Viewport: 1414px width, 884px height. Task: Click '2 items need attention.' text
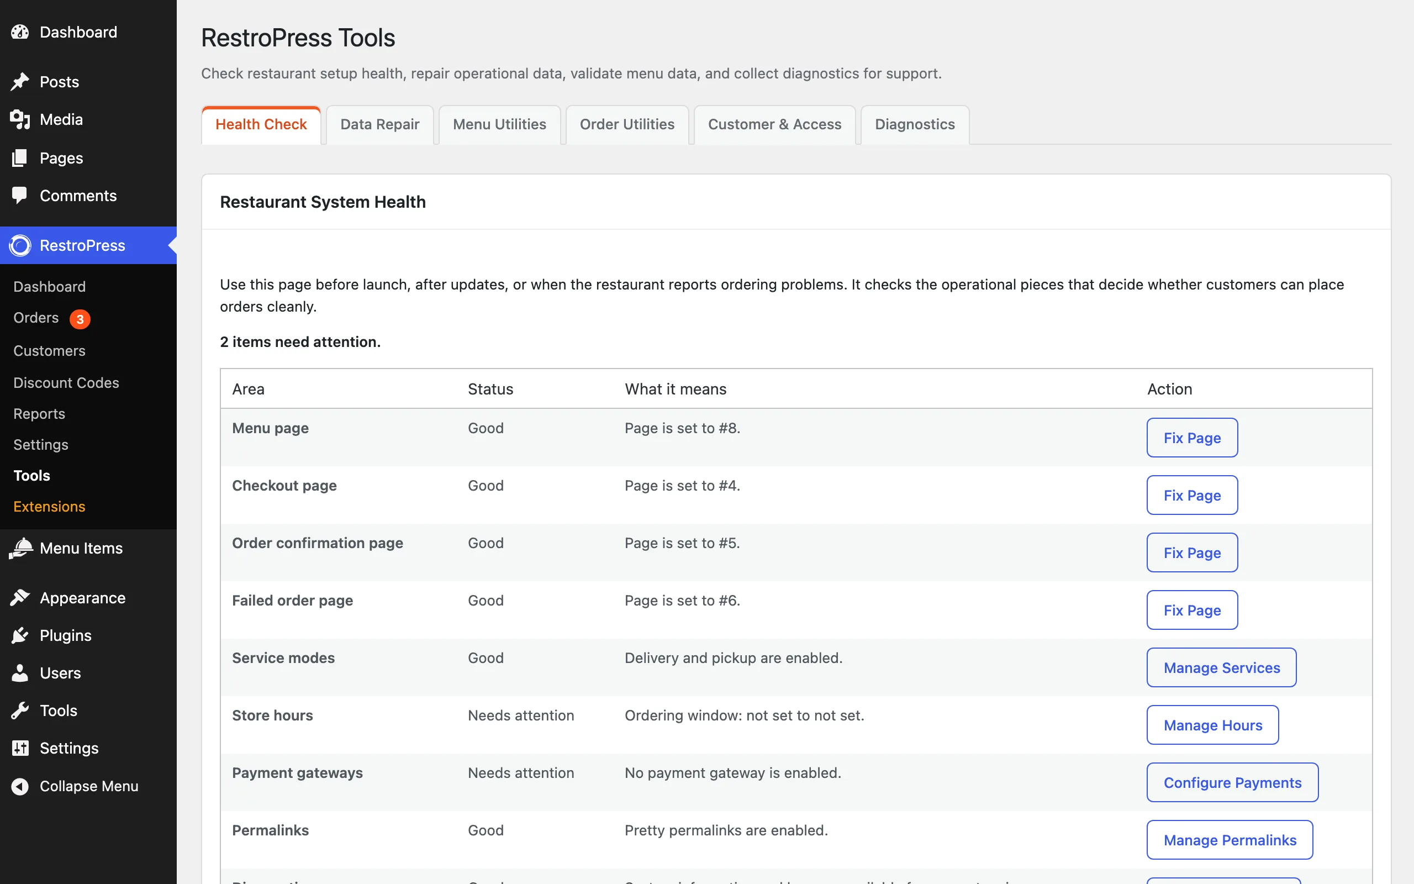coord(300,342)
